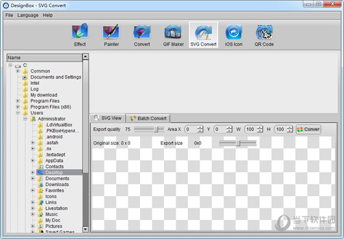Click the Original size: 0 x 0 text

point(112,143)
